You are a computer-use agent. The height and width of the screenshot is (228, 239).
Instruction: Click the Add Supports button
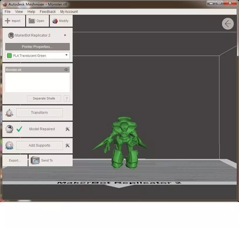[39, 145]
